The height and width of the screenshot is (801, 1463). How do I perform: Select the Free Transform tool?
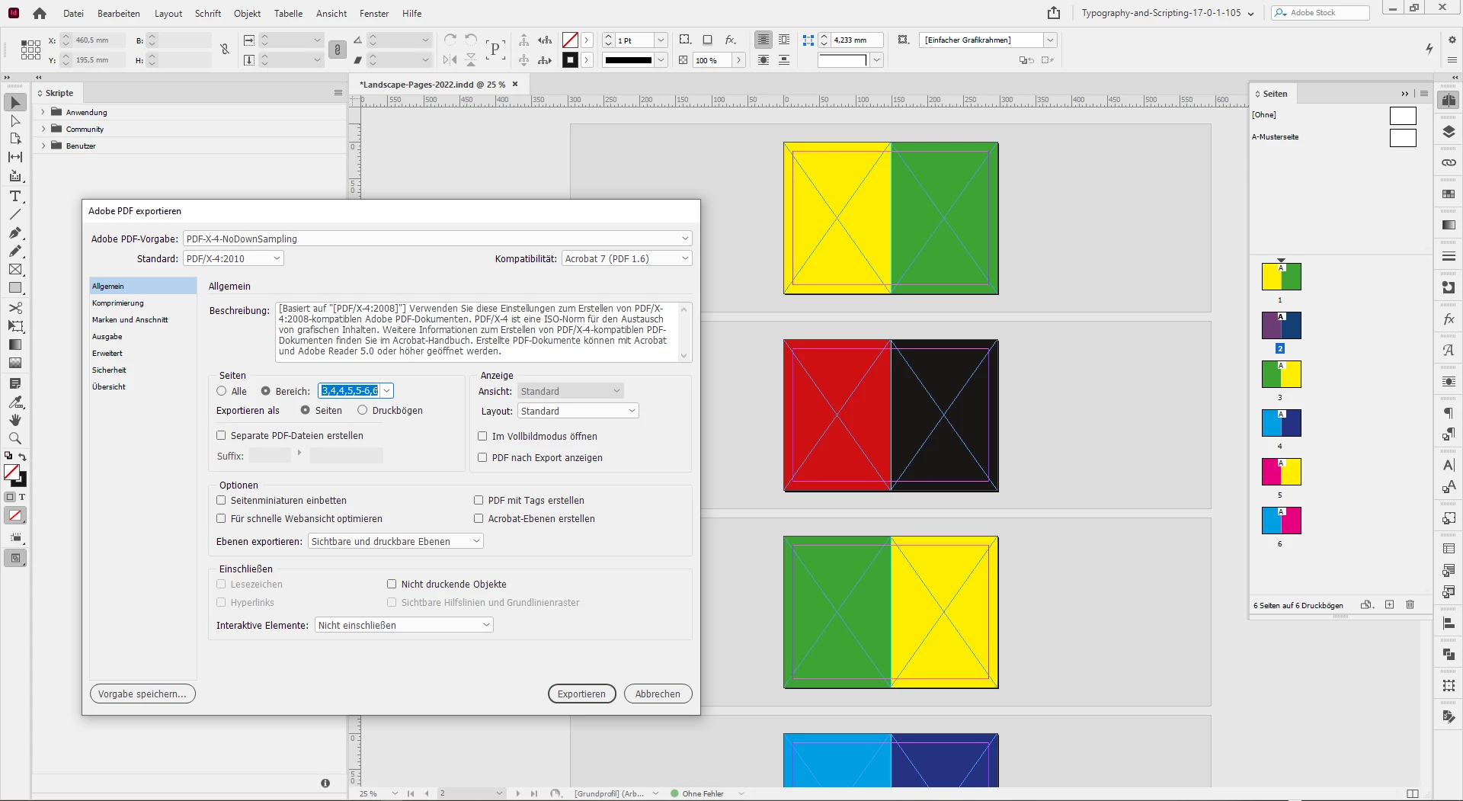point(15,326)
